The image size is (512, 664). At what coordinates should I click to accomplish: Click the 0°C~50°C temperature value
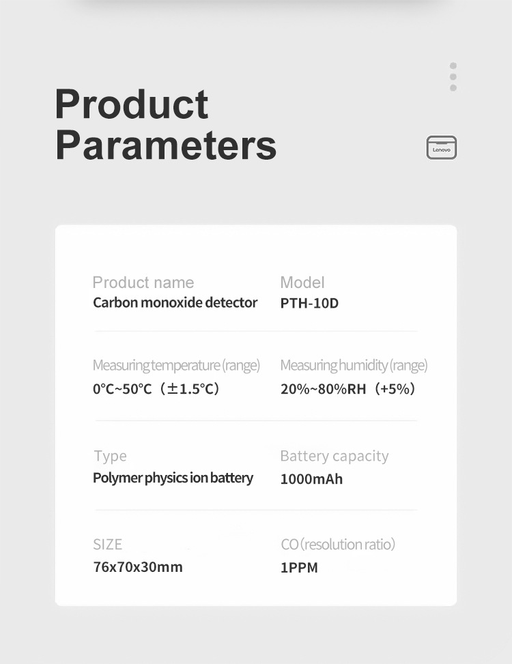tap(156, 389)
